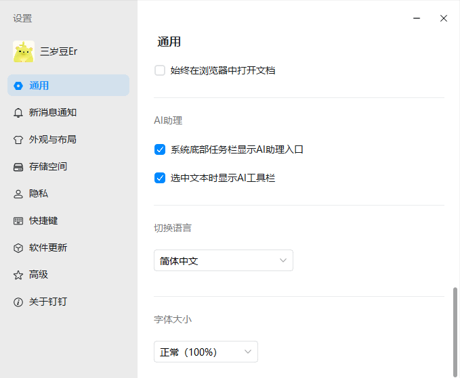The width and height of the screenshot is (460, 378).
Task: Click the 新消息通知 bell icon
Action: pos(18,113)
